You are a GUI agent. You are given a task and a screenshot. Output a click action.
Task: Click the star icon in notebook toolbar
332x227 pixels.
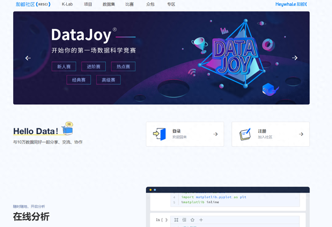pos(192,220)
